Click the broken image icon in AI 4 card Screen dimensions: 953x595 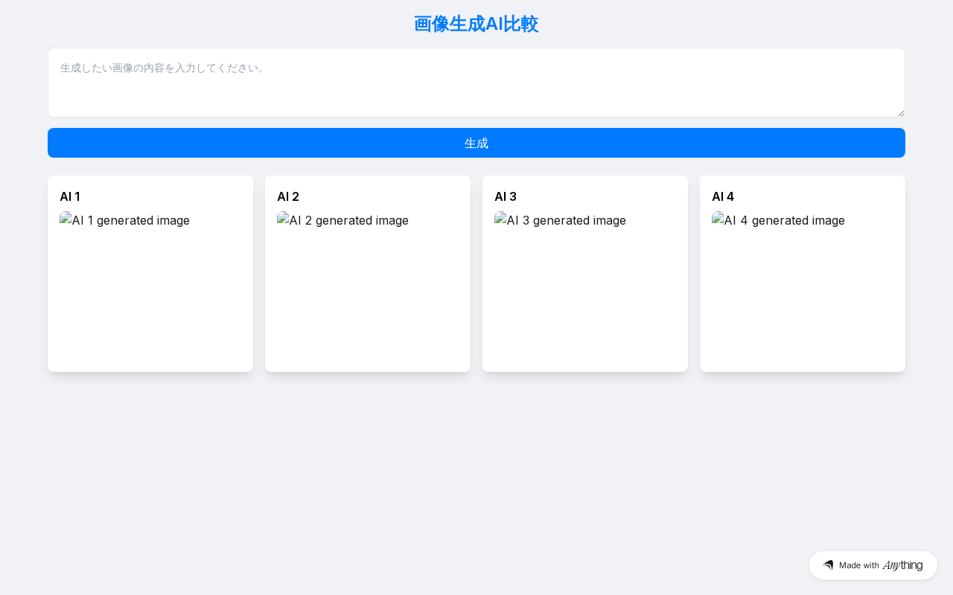[x=718, y=219]
